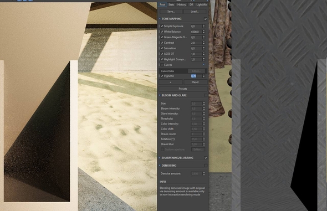The image size is (327, 211).
Task: Enable the Bloom and Glare checkbox
Action: coord(206,95)
